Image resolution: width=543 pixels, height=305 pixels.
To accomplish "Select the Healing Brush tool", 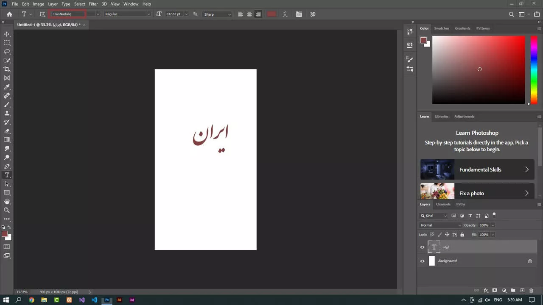I will (x=7, y=96).
